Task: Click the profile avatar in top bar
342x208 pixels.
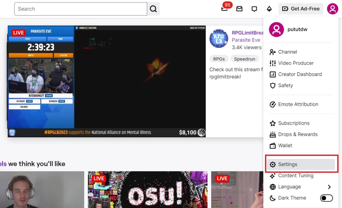Action: [x=332, y=9]
